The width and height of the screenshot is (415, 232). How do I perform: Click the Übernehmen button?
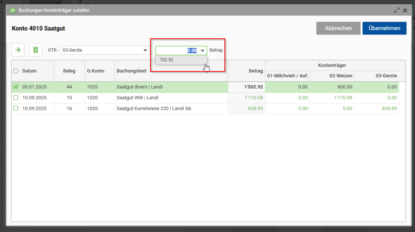click(384, 29)
